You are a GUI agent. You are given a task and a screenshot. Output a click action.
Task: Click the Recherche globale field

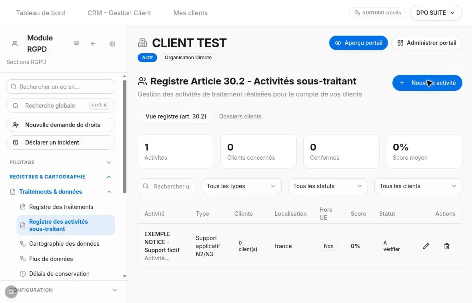coord(61,106)
